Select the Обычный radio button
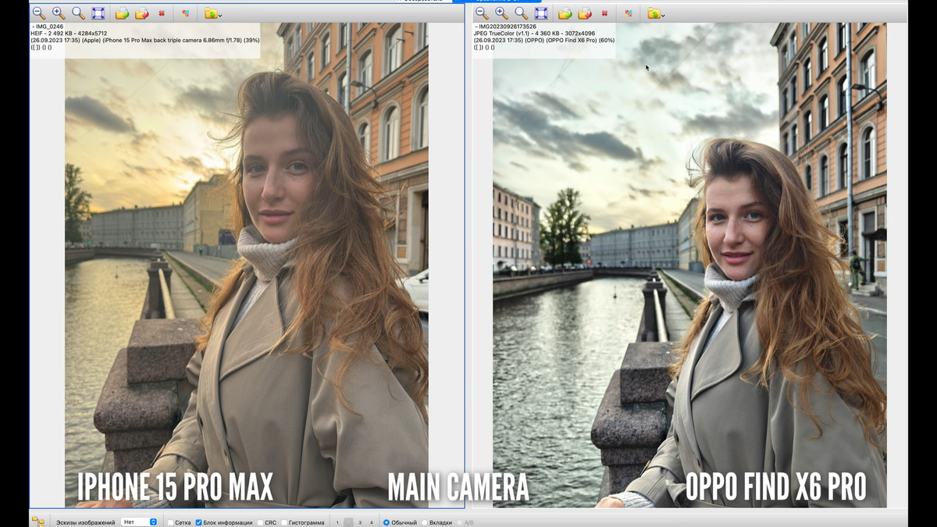The height and width of the screenshot is (527, 937). (x=387, y=522)
